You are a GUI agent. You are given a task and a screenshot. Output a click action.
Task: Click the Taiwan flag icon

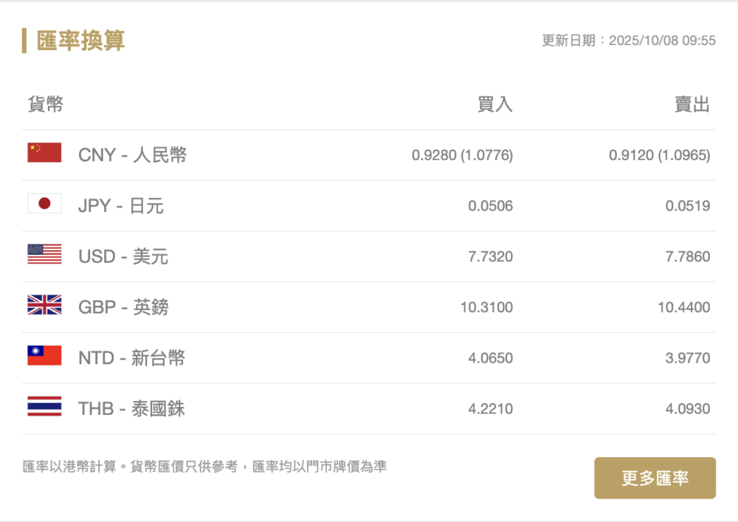[x=44, y=356]
